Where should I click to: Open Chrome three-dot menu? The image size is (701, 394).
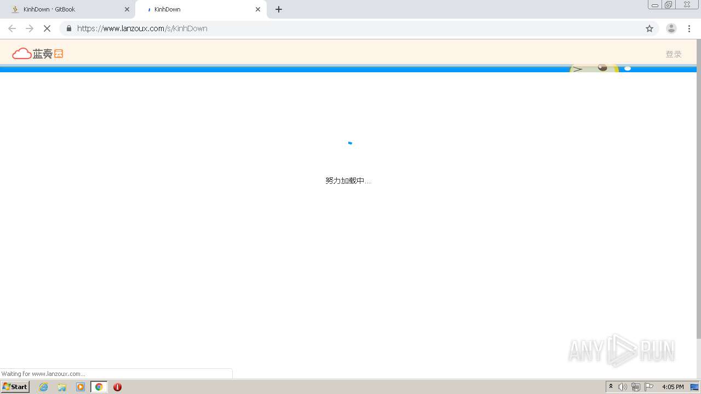689,28
